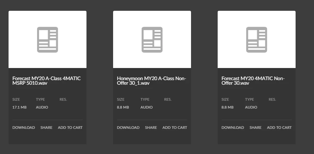Image resolution: width=314 pixels, height=154 pixels.
Task: Click document icon on Forecast A-Class 4MATIC card
Action: point(47,40)
